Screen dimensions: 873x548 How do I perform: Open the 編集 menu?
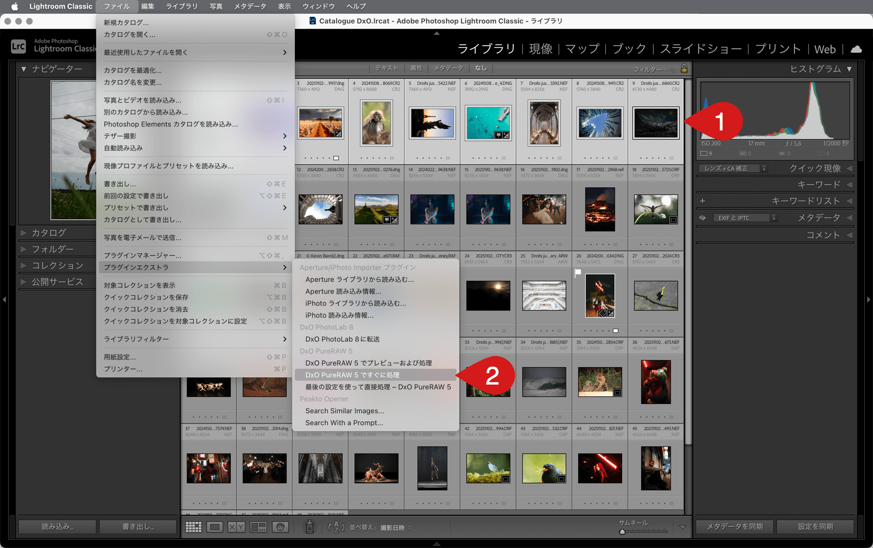click(x=147, y=6)
